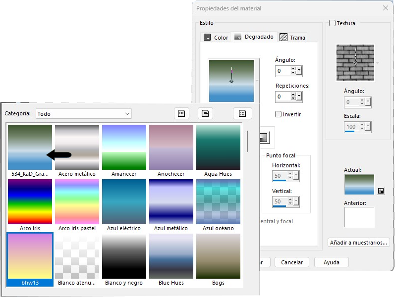Close the Propiedades del material dialog
395x297 pixels.
(386, 8)
